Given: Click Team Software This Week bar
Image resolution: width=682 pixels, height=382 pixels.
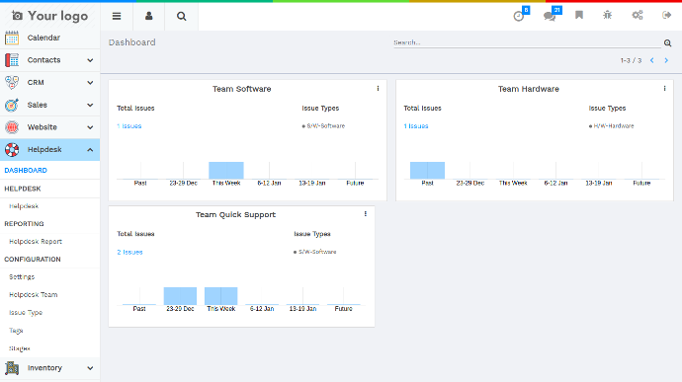Looking at the screenshot, I should [226, 171].
